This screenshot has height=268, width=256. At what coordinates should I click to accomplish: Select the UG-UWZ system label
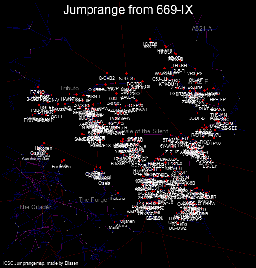tap(178, 228)
